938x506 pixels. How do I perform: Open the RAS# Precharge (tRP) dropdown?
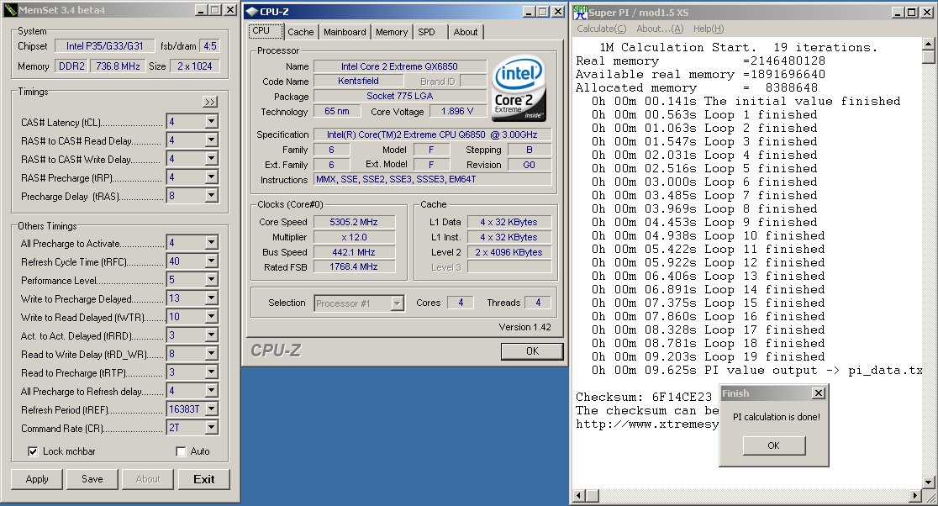211,177
